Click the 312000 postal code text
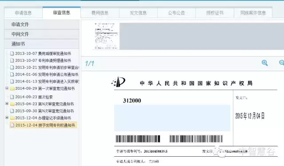The image size is (284, 166). 132,101
